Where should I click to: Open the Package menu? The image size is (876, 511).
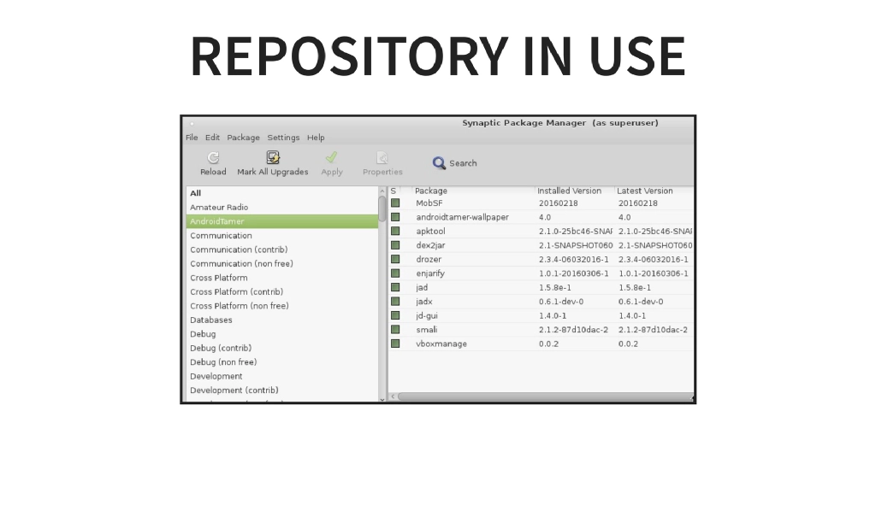point(243,137)
